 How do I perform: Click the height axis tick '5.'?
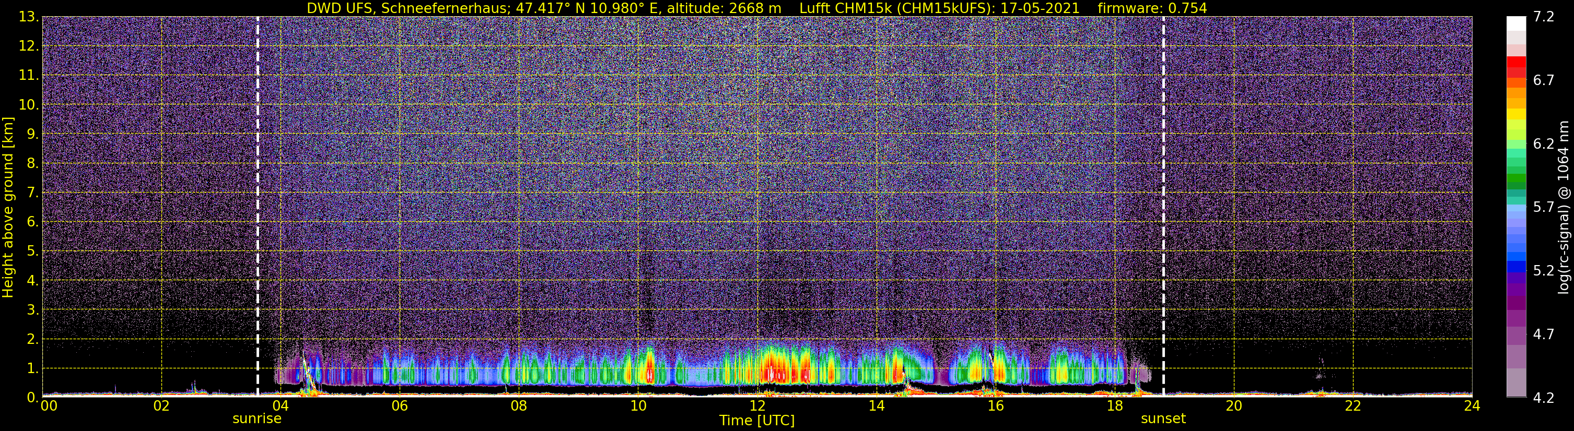coord(32,251)
